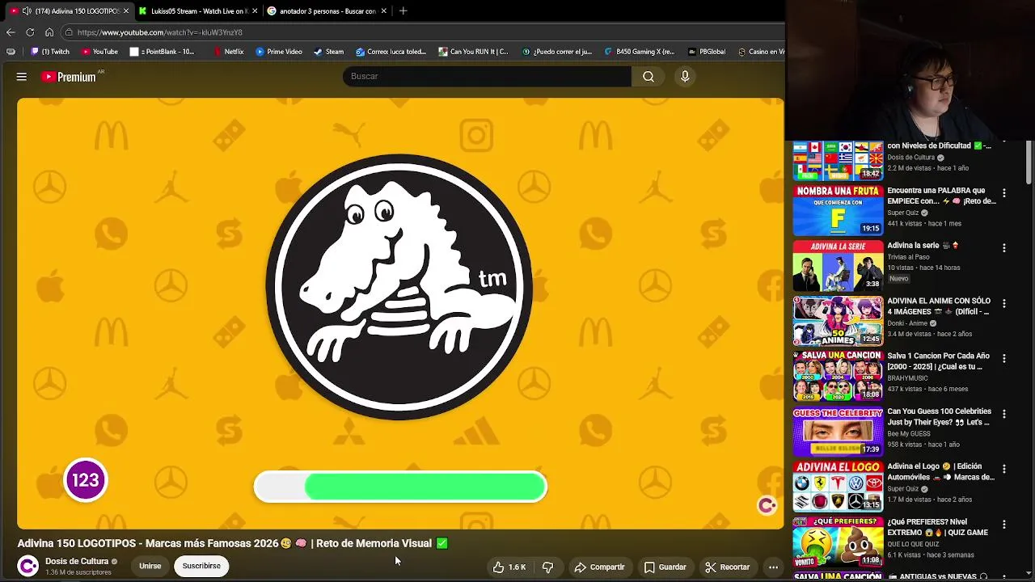
Task: Save video with Guardar button
Action: pyautogui.click(x=665, y=567)
